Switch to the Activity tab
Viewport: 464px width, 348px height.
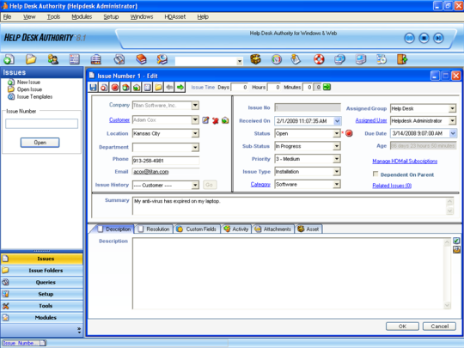coord(236,229)
